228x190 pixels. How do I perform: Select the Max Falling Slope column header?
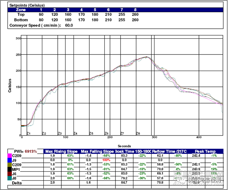point(97,151)
